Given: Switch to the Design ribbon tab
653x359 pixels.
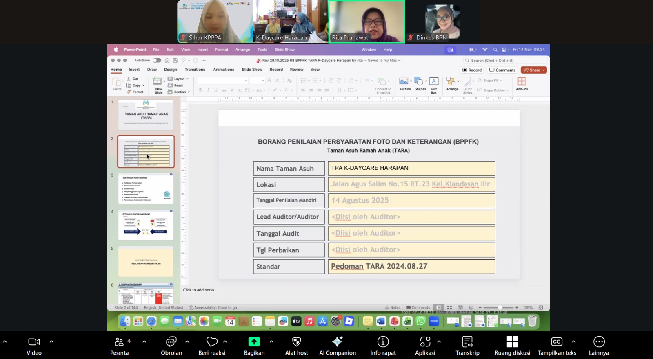Looking at the screenshot, I should [x=171, y=70].
